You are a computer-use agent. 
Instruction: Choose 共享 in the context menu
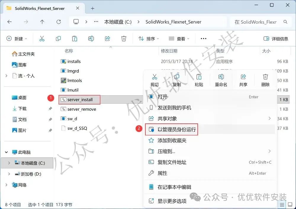(243, 80)
